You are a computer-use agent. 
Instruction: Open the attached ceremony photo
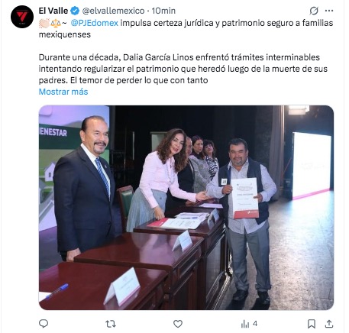coord(186,208)
